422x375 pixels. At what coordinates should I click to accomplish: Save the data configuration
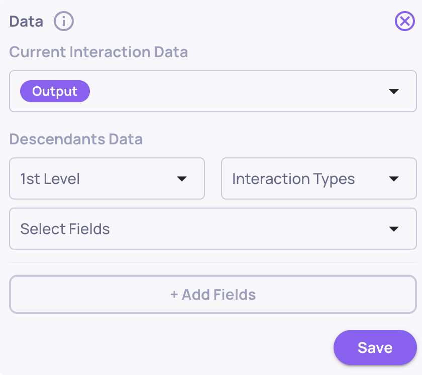[x=375, y=347]
